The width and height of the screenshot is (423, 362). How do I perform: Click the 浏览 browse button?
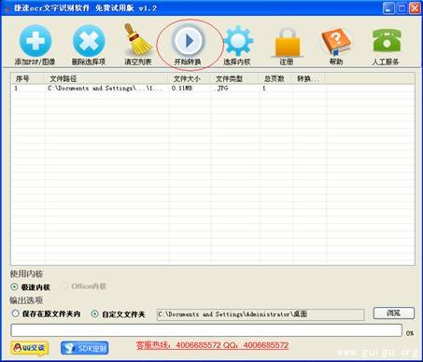tap(393, 313)
